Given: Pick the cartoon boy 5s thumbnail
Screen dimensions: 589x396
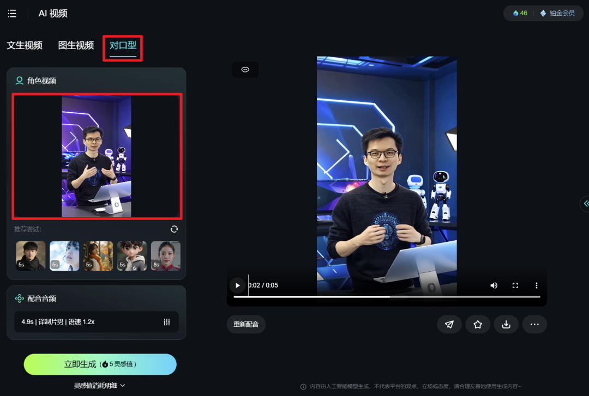Looking at the screenshot, I should point(132,256).
